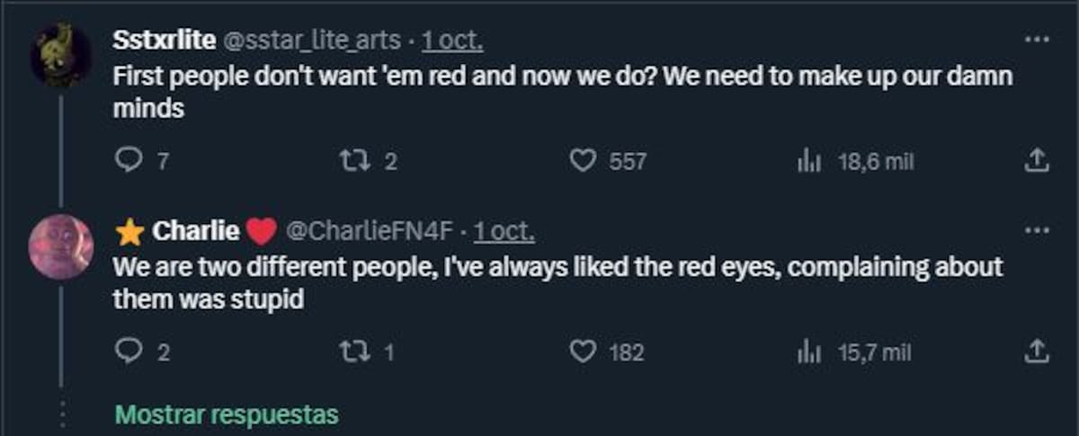Open more options menu on Sstxrlite's tweet
1079x436 pixels.
[1037, 39]
